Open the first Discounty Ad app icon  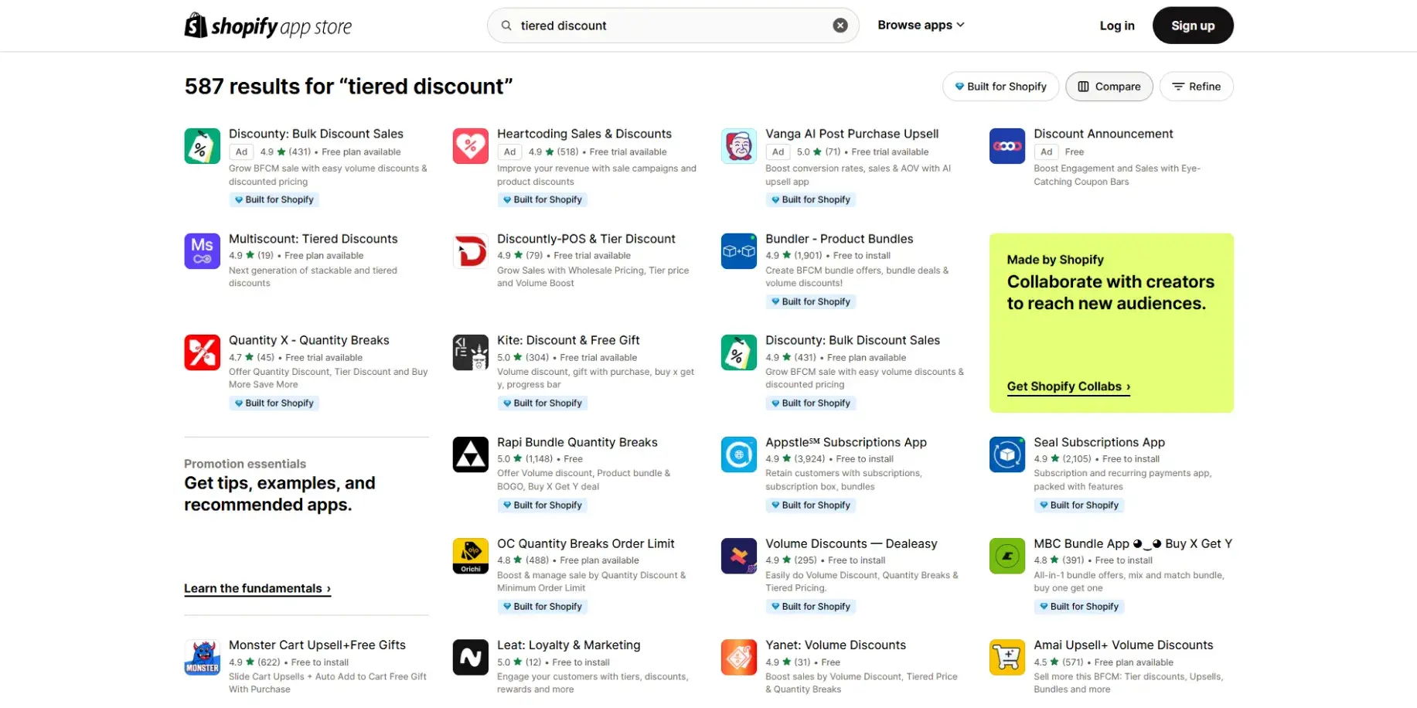[202, 146]
